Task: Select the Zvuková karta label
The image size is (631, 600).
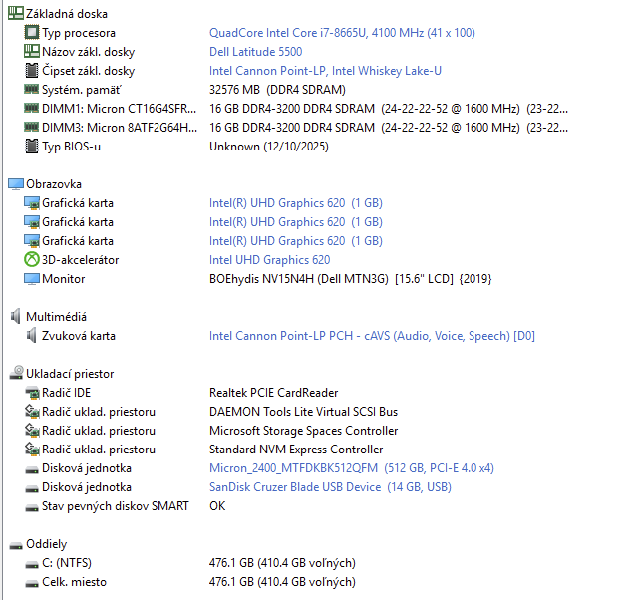Action: [79, 336]
